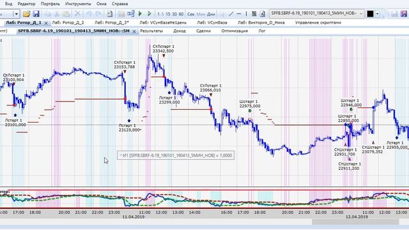Screen dimensions: 409x230
Task: Click the СтЛстарт 1 23342,500 trade label
Action: click(x=164, y=49)
